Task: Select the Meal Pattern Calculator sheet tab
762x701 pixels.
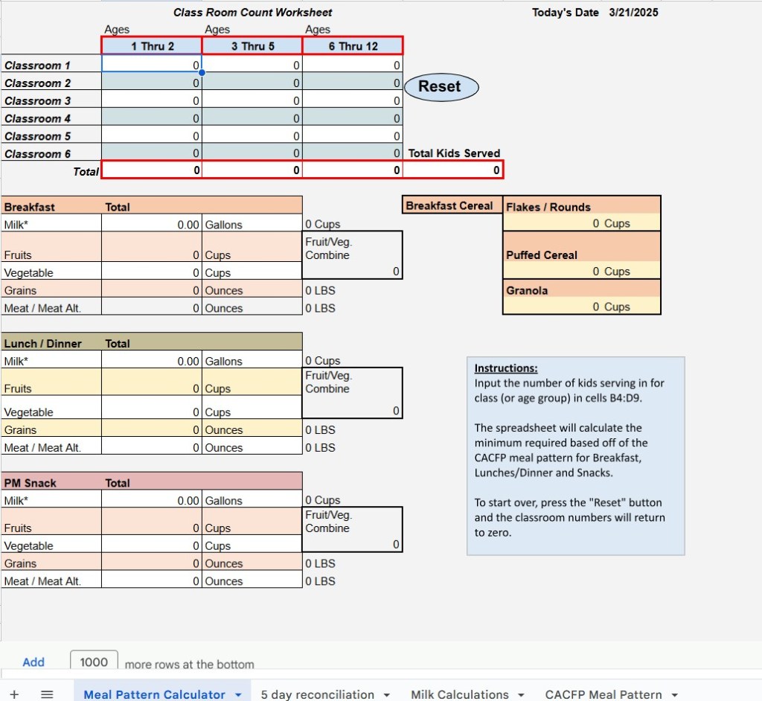Action: (154, 695)
